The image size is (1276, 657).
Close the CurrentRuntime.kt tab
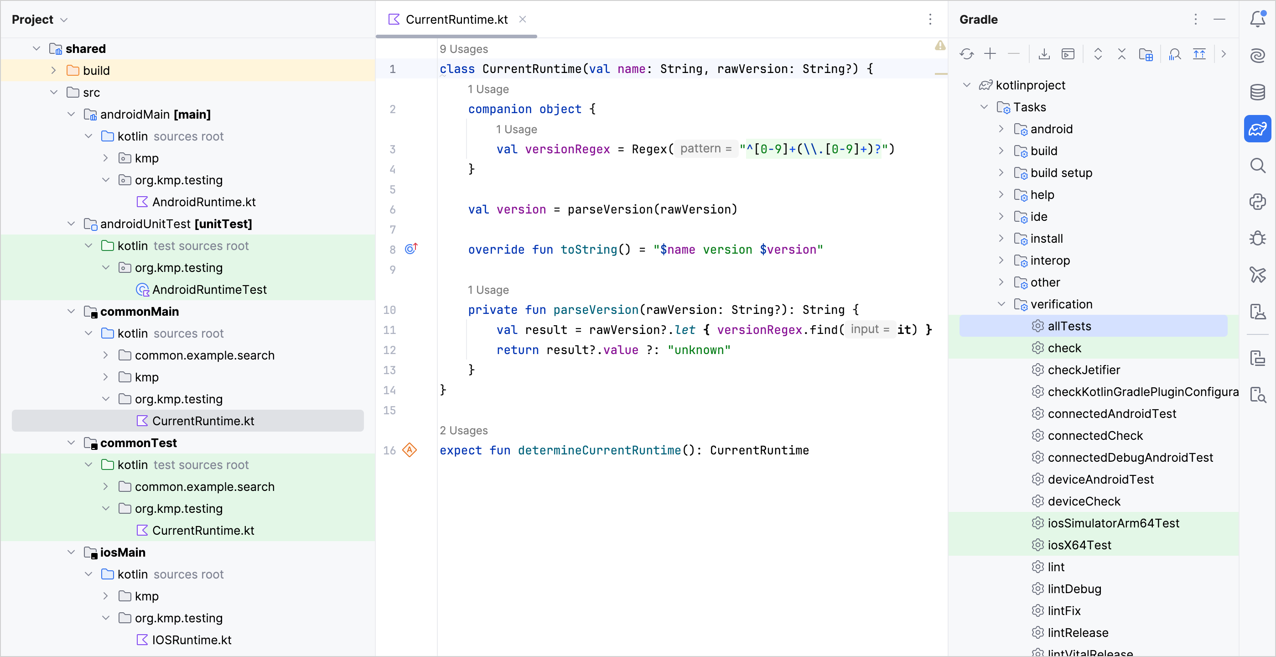tap(523, 19)
